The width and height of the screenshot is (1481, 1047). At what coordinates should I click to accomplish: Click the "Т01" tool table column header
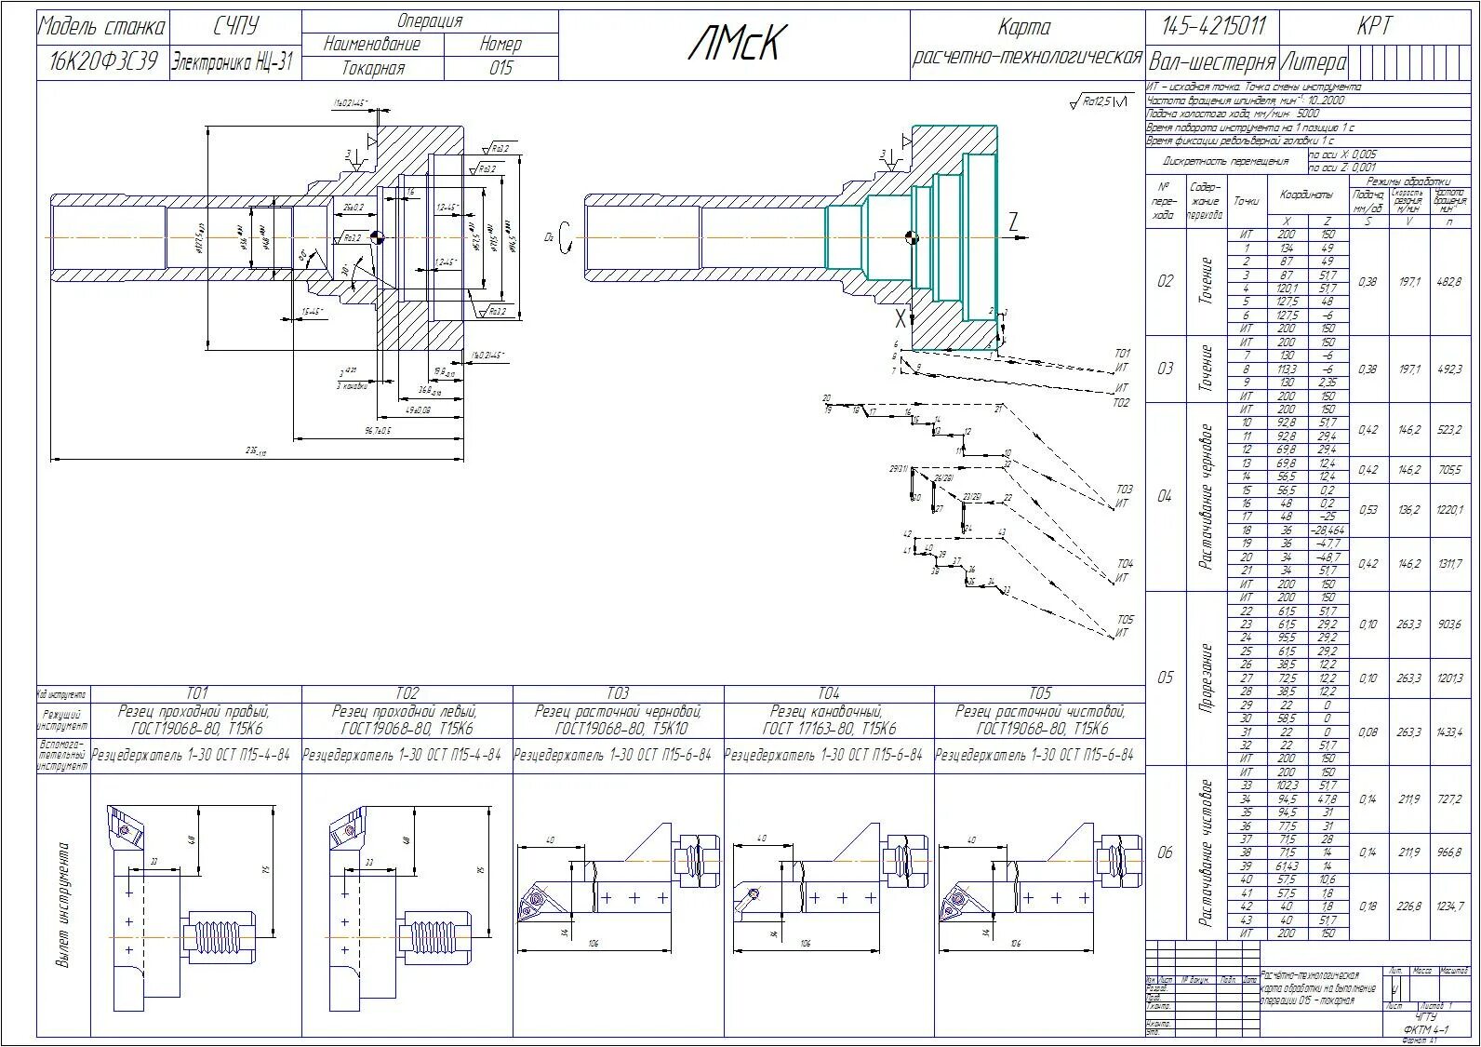point(197,693)
